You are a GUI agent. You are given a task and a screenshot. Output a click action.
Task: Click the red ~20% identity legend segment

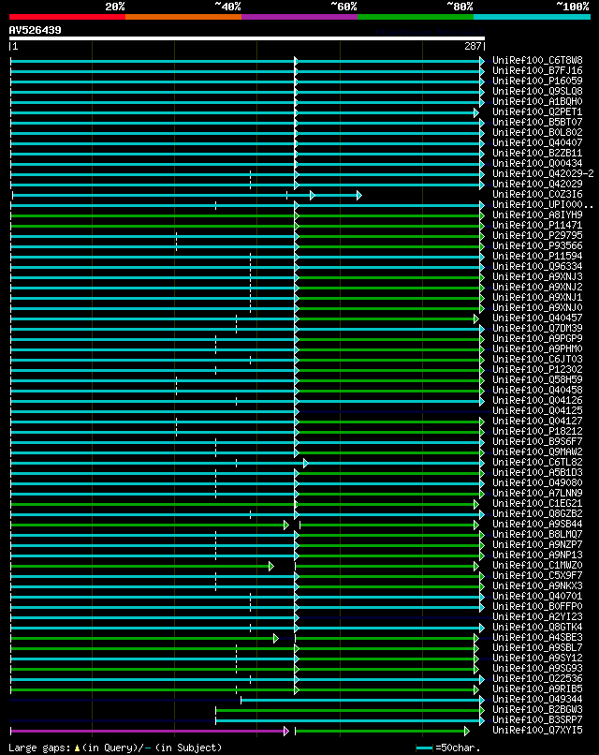(67, 17)
